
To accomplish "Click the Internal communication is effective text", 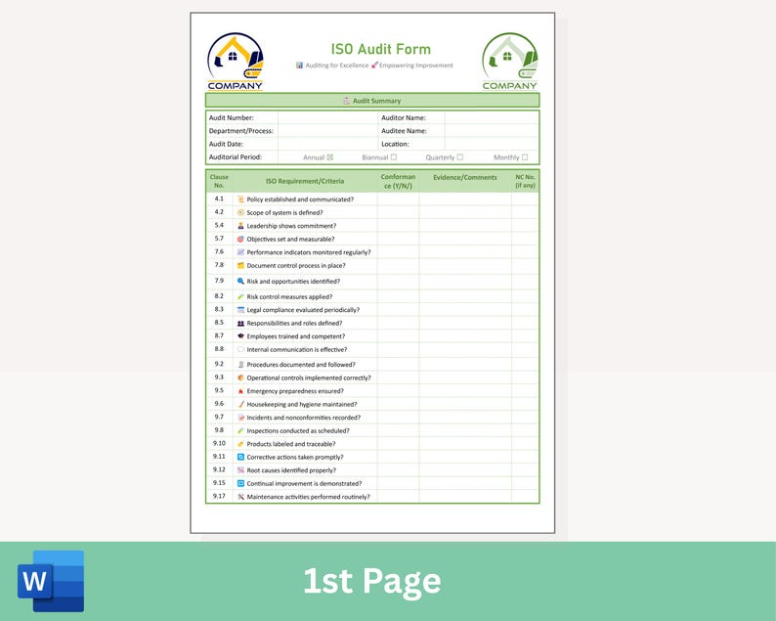I will 297,349.
